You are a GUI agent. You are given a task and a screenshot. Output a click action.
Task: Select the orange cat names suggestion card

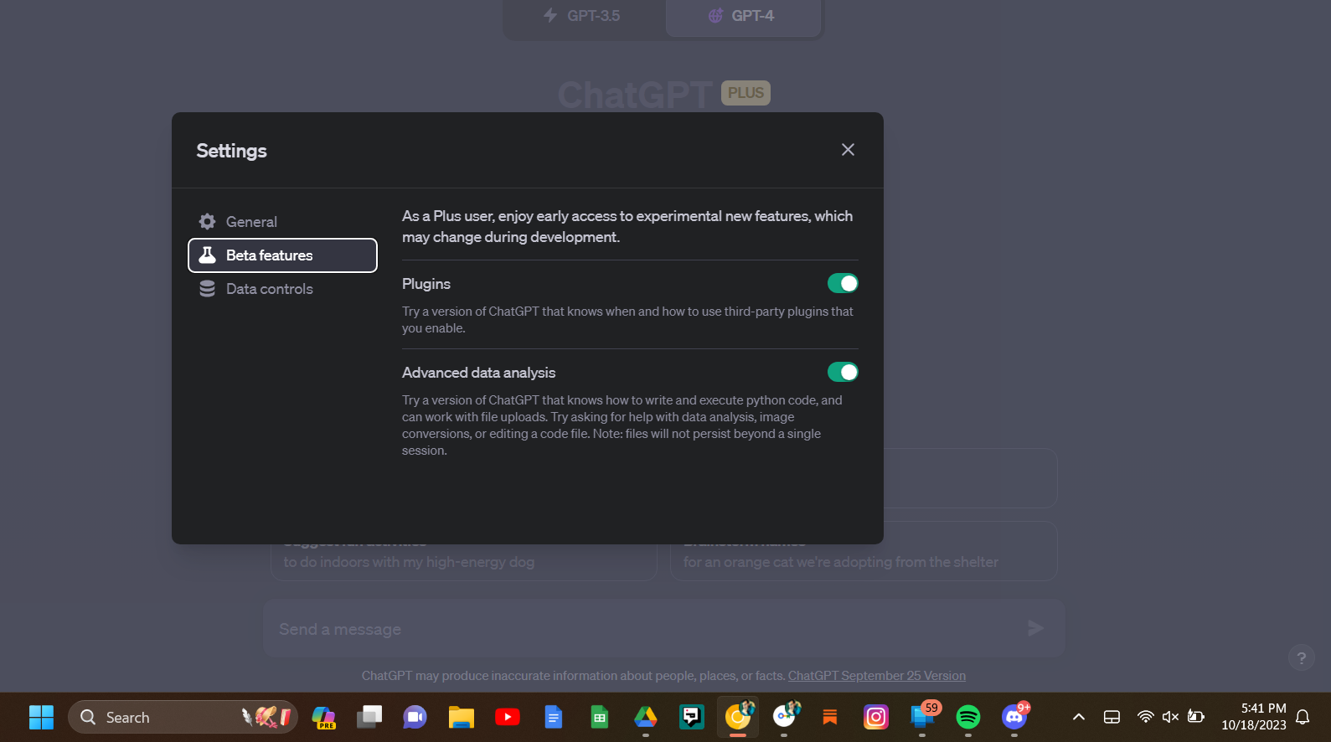pos(864,551)
